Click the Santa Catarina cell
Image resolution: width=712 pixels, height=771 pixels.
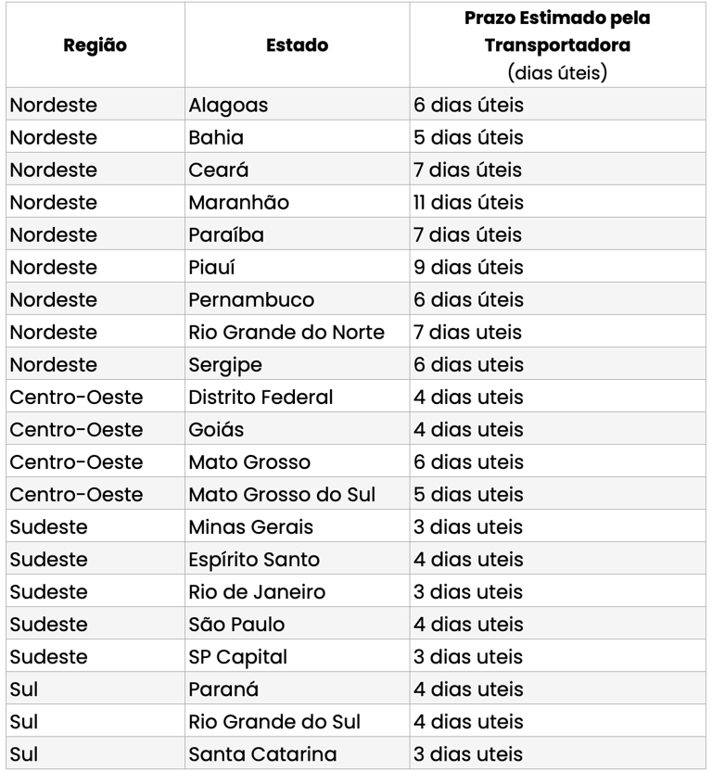point(262,754)
